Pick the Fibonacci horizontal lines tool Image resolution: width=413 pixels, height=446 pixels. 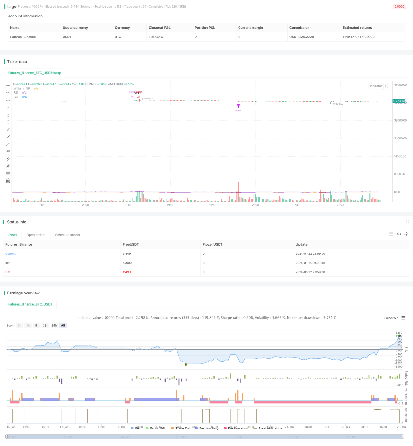click(x=8, y=173)
